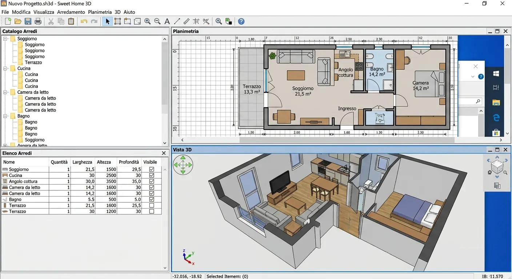The width and height of the screenshot is (512, 279).
Task: Select the Bagno 14,2 m² room label
Action: (x=377, y=72)
